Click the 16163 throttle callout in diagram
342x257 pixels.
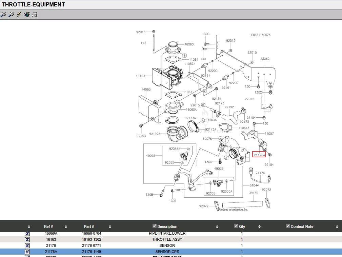point(141,76)
